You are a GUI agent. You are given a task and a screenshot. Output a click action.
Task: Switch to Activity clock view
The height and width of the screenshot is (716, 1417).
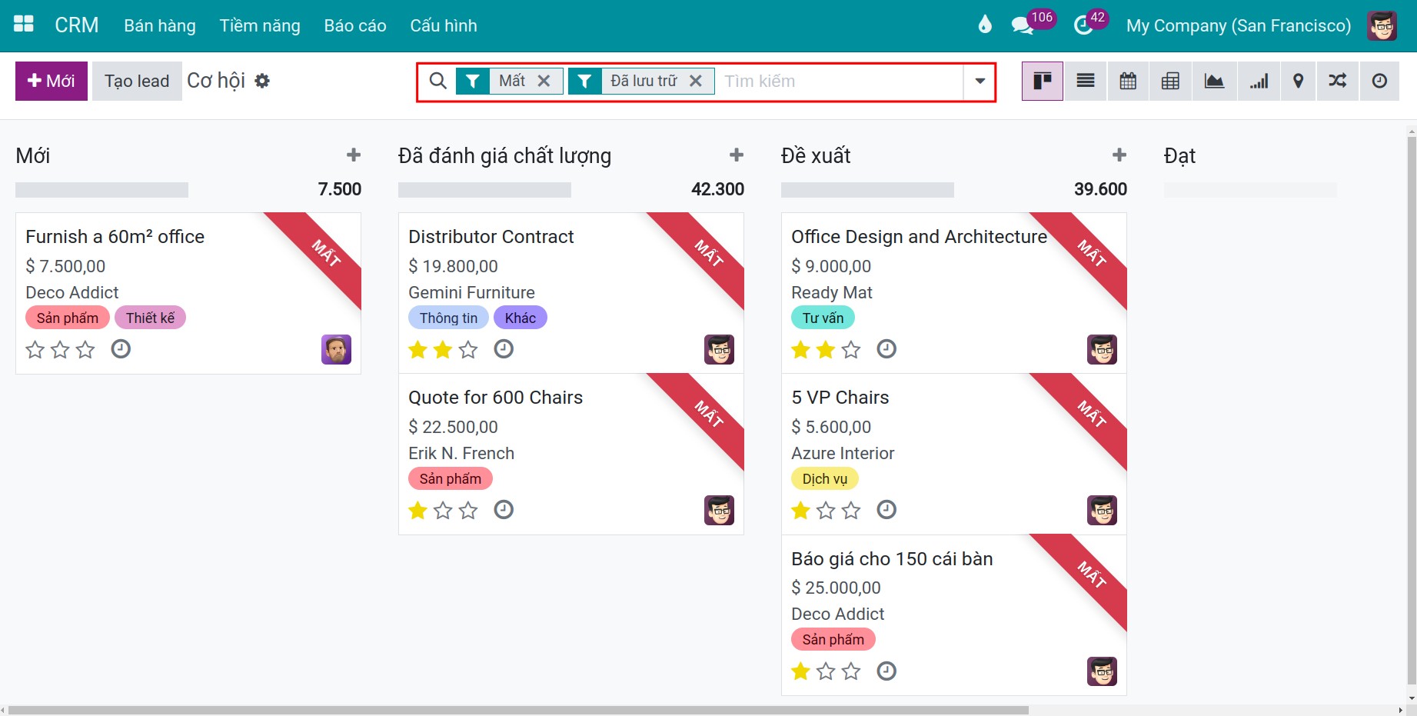pyautogui.click(x=1380, y=81)
